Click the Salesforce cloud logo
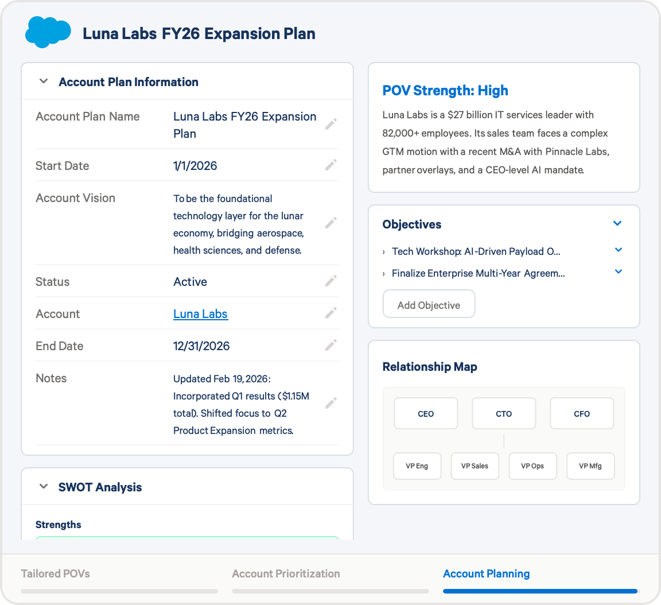The width and height of the screenshot is (661, 605). (x=48, y=32)
